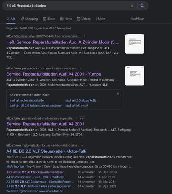Click 'Weitere Ergebnisse von www.motor-talk.de'
This screenshot has width=172, height=194.
[35, 191]
